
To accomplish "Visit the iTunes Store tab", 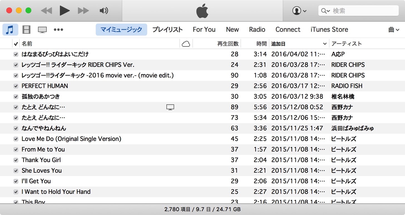I will pos(329,30).
